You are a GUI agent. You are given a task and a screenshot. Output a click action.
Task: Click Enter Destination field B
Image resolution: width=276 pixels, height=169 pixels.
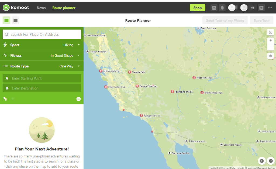point(42,88)
